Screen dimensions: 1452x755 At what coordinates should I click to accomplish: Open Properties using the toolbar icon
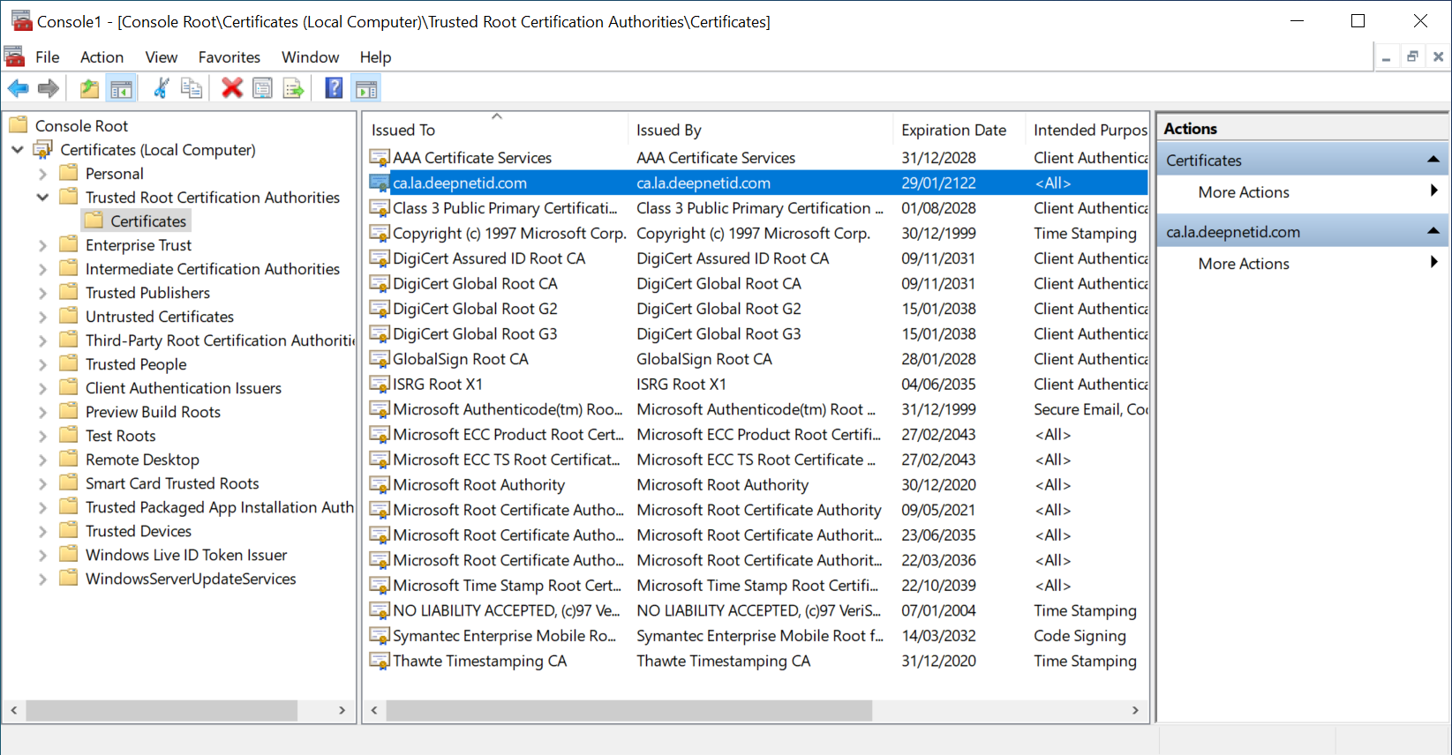pyautogui.click(x=262, y=88)
